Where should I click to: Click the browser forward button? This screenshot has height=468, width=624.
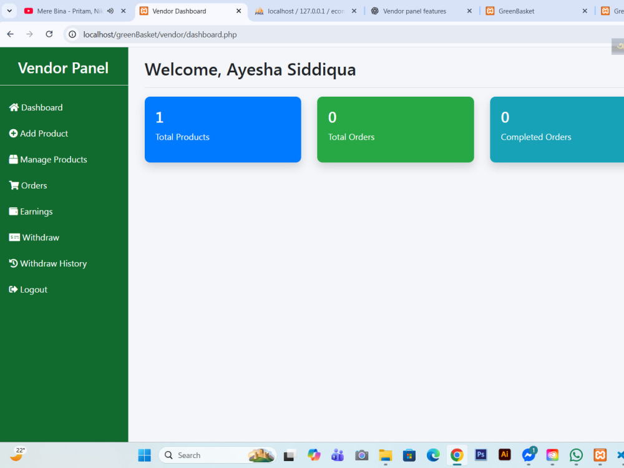point(29,34)
